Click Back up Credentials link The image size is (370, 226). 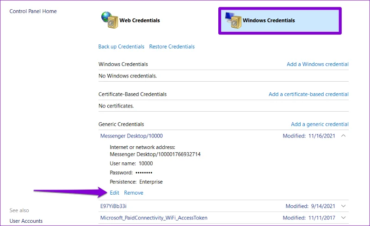(x=121, y=47)
